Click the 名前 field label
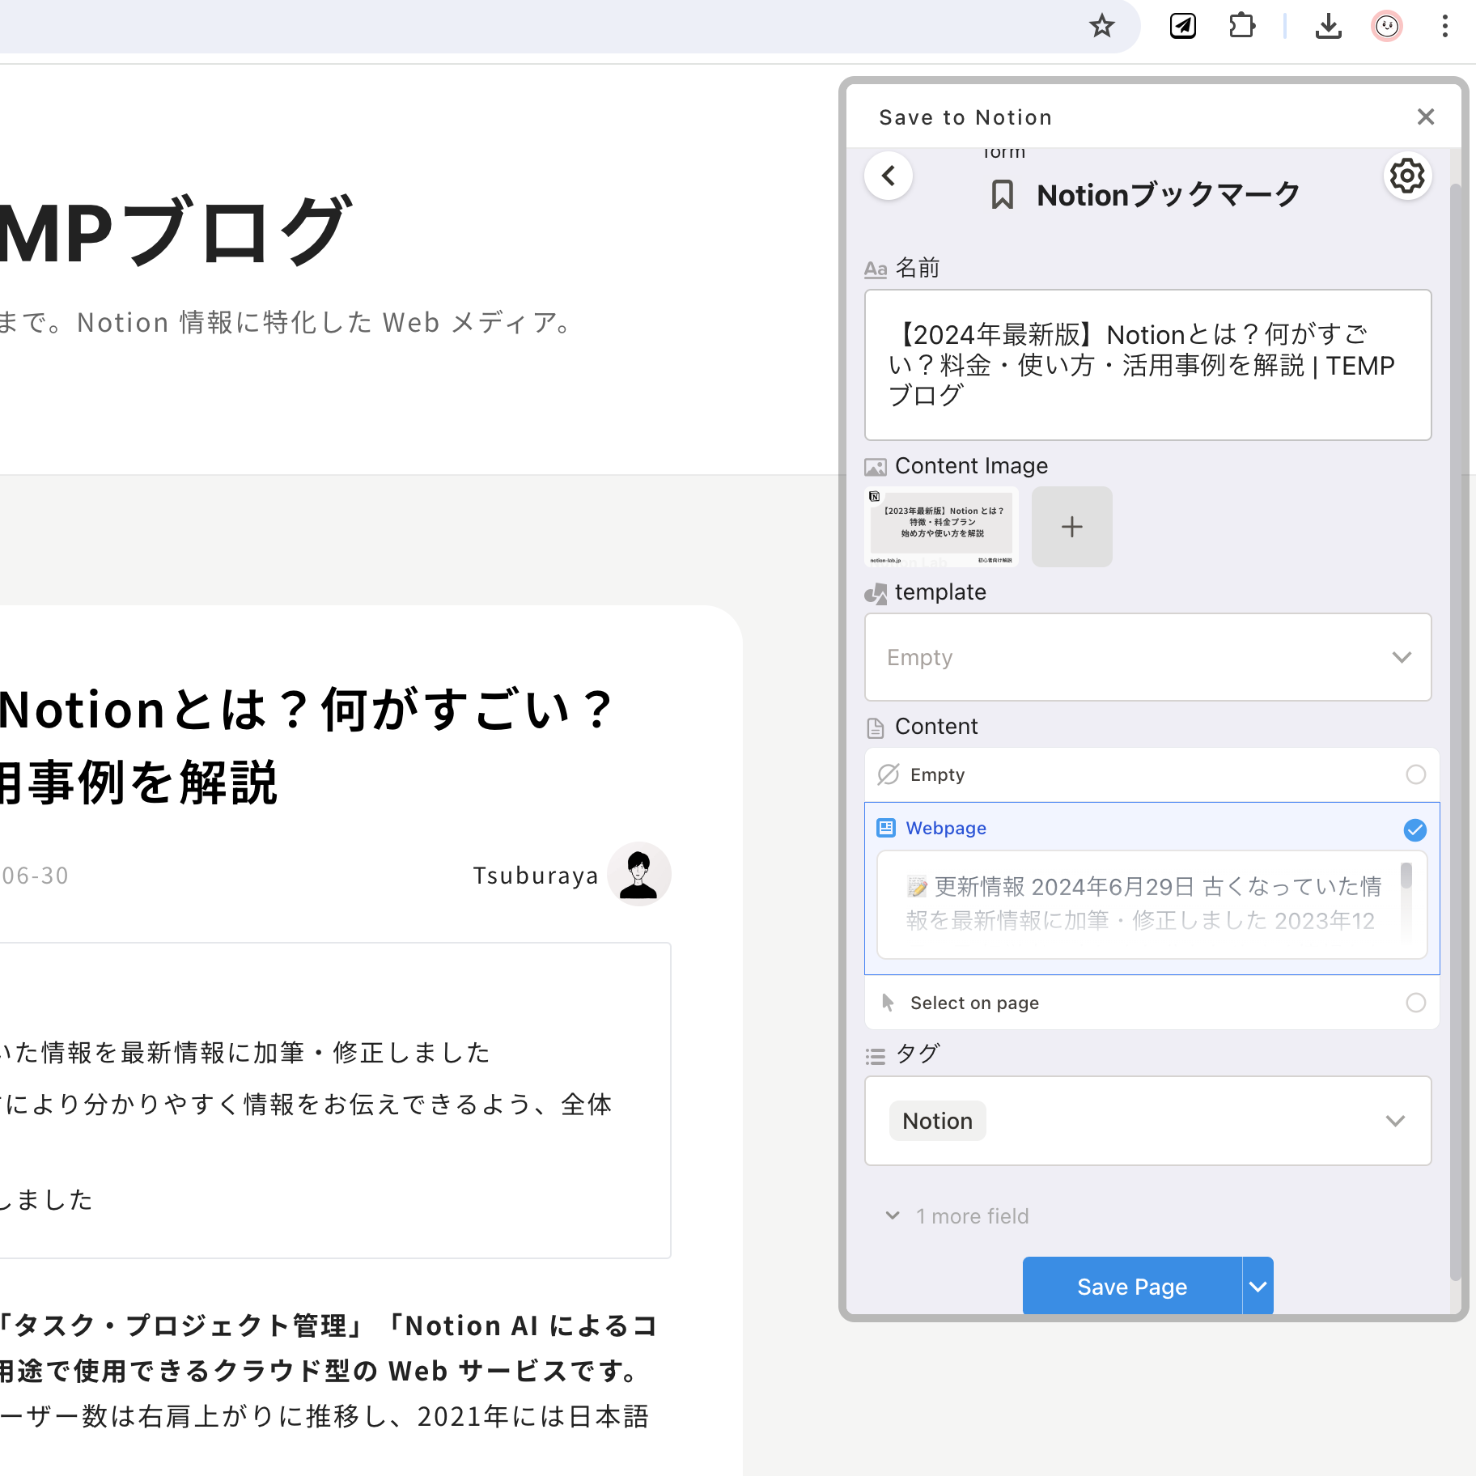Screen dimensions: 1476x1476 pos(917,268)
